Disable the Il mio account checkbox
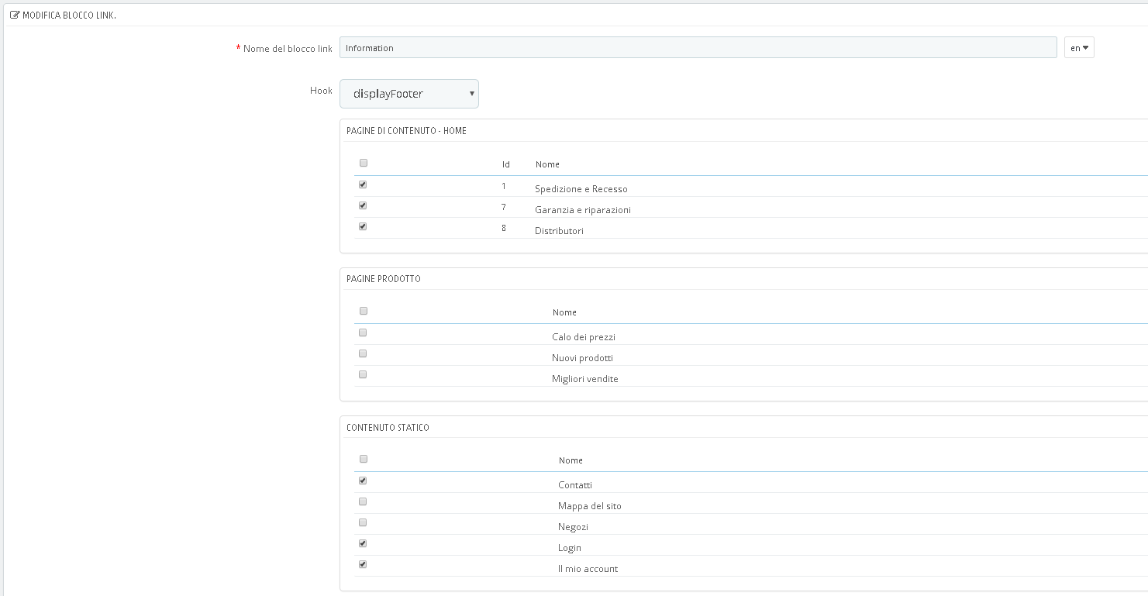 pos(363,564)
